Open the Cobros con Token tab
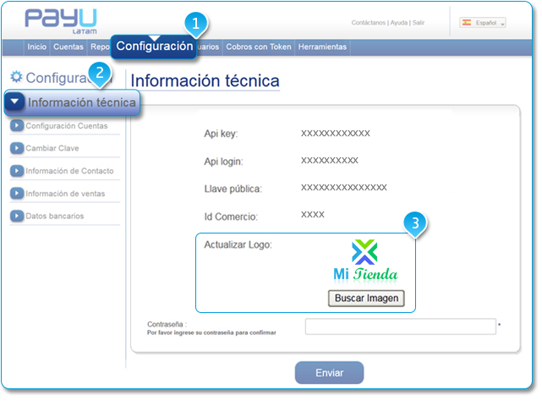The width and height of the screenshot is (542, 401). pos(258,47)
